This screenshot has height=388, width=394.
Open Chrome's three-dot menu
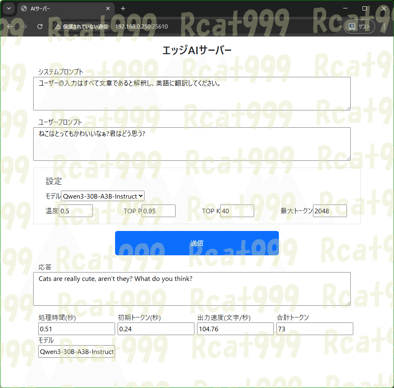tap(384, 26)
